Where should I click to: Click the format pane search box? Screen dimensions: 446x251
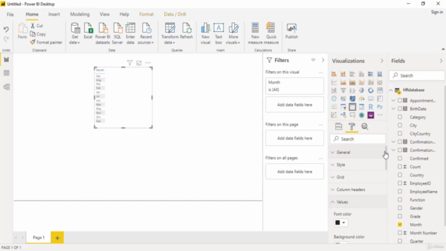point(357,139)
